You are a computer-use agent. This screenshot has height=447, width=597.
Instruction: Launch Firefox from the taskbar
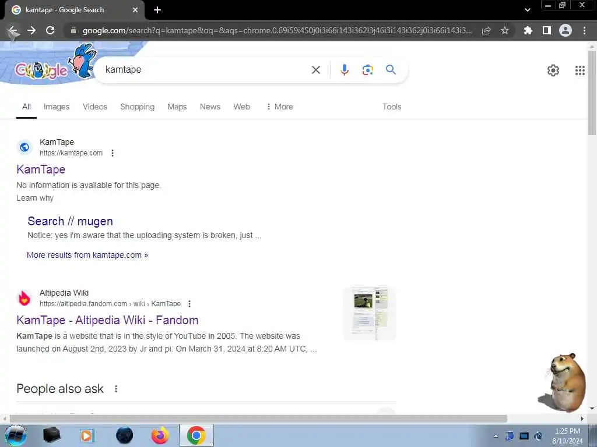tap(160, 435)
